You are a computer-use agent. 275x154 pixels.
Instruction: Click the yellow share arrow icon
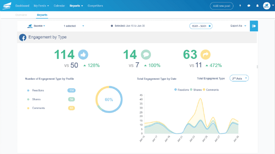click(x=205, y=54)
